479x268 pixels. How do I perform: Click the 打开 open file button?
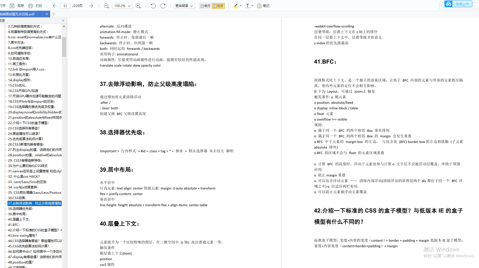click(x=3, y=6)
